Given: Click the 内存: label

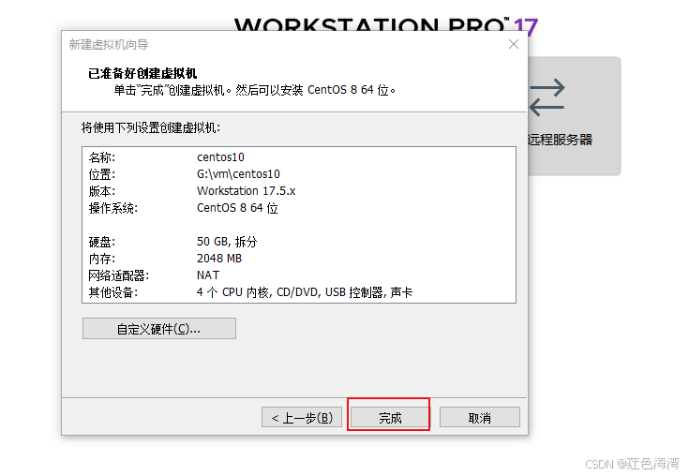Looking at the screenshot, I should (x=102, y=259).
